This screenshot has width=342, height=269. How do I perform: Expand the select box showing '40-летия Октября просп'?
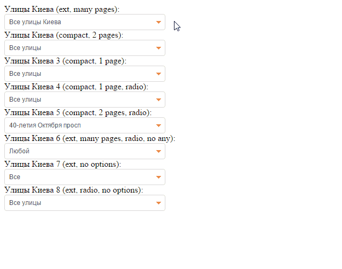(81, 125)
